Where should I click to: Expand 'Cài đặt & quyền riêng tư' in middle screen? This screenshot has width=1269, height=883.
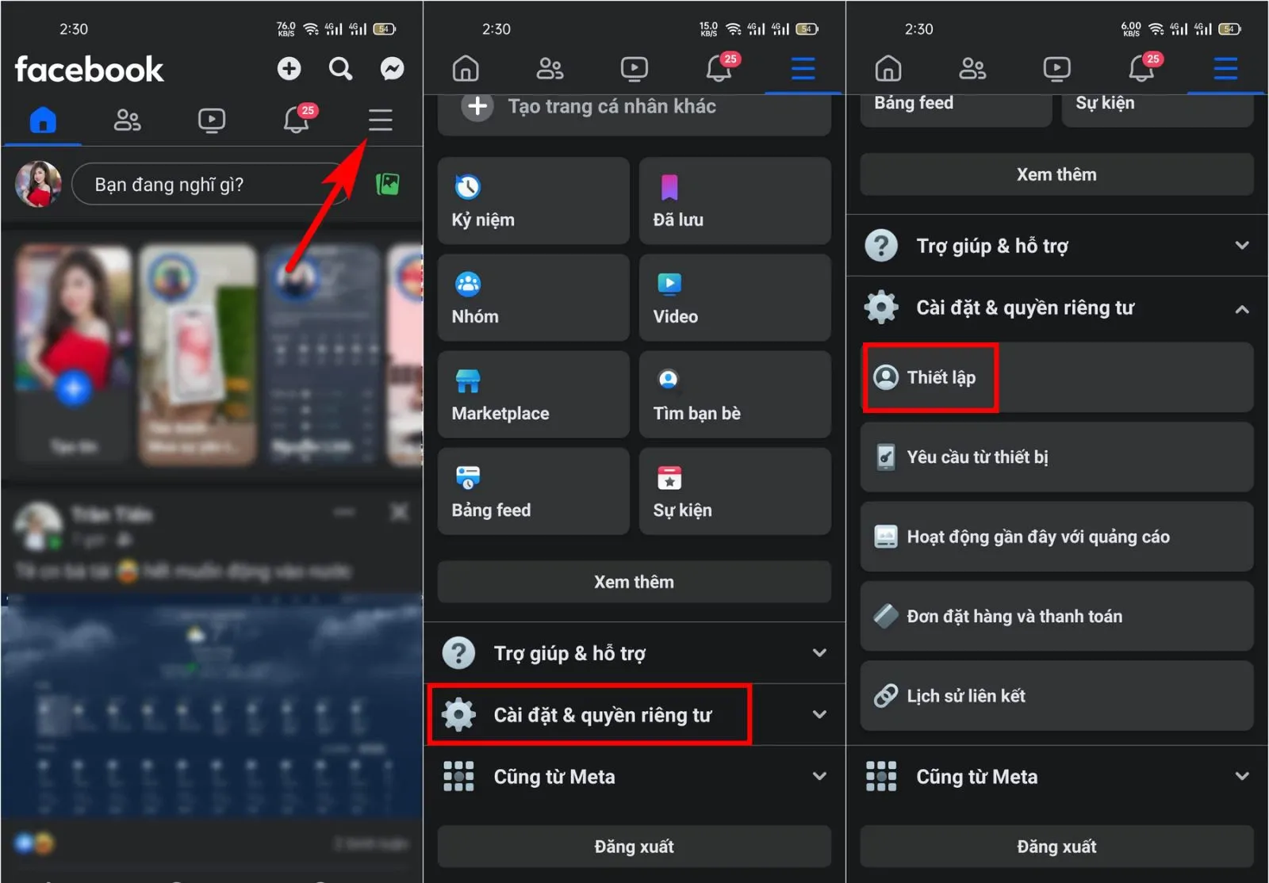click(634, 715)
